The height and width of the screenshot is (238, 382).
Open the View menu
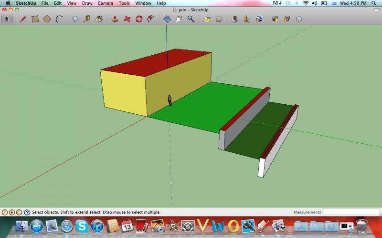[72, 3]
